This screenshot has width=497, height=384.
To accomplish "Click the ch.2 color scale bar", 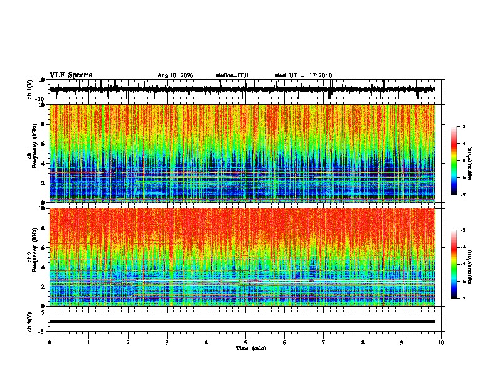I will coord(454,264).
